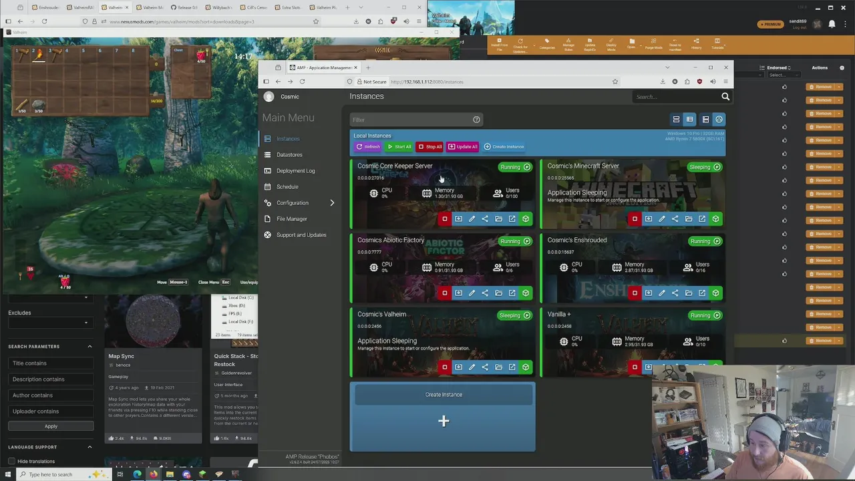Open the Cosmic user avatar in AMP sidebar
Image resolution: width=855 pixels, height=481 pixels.
point(269,97)
